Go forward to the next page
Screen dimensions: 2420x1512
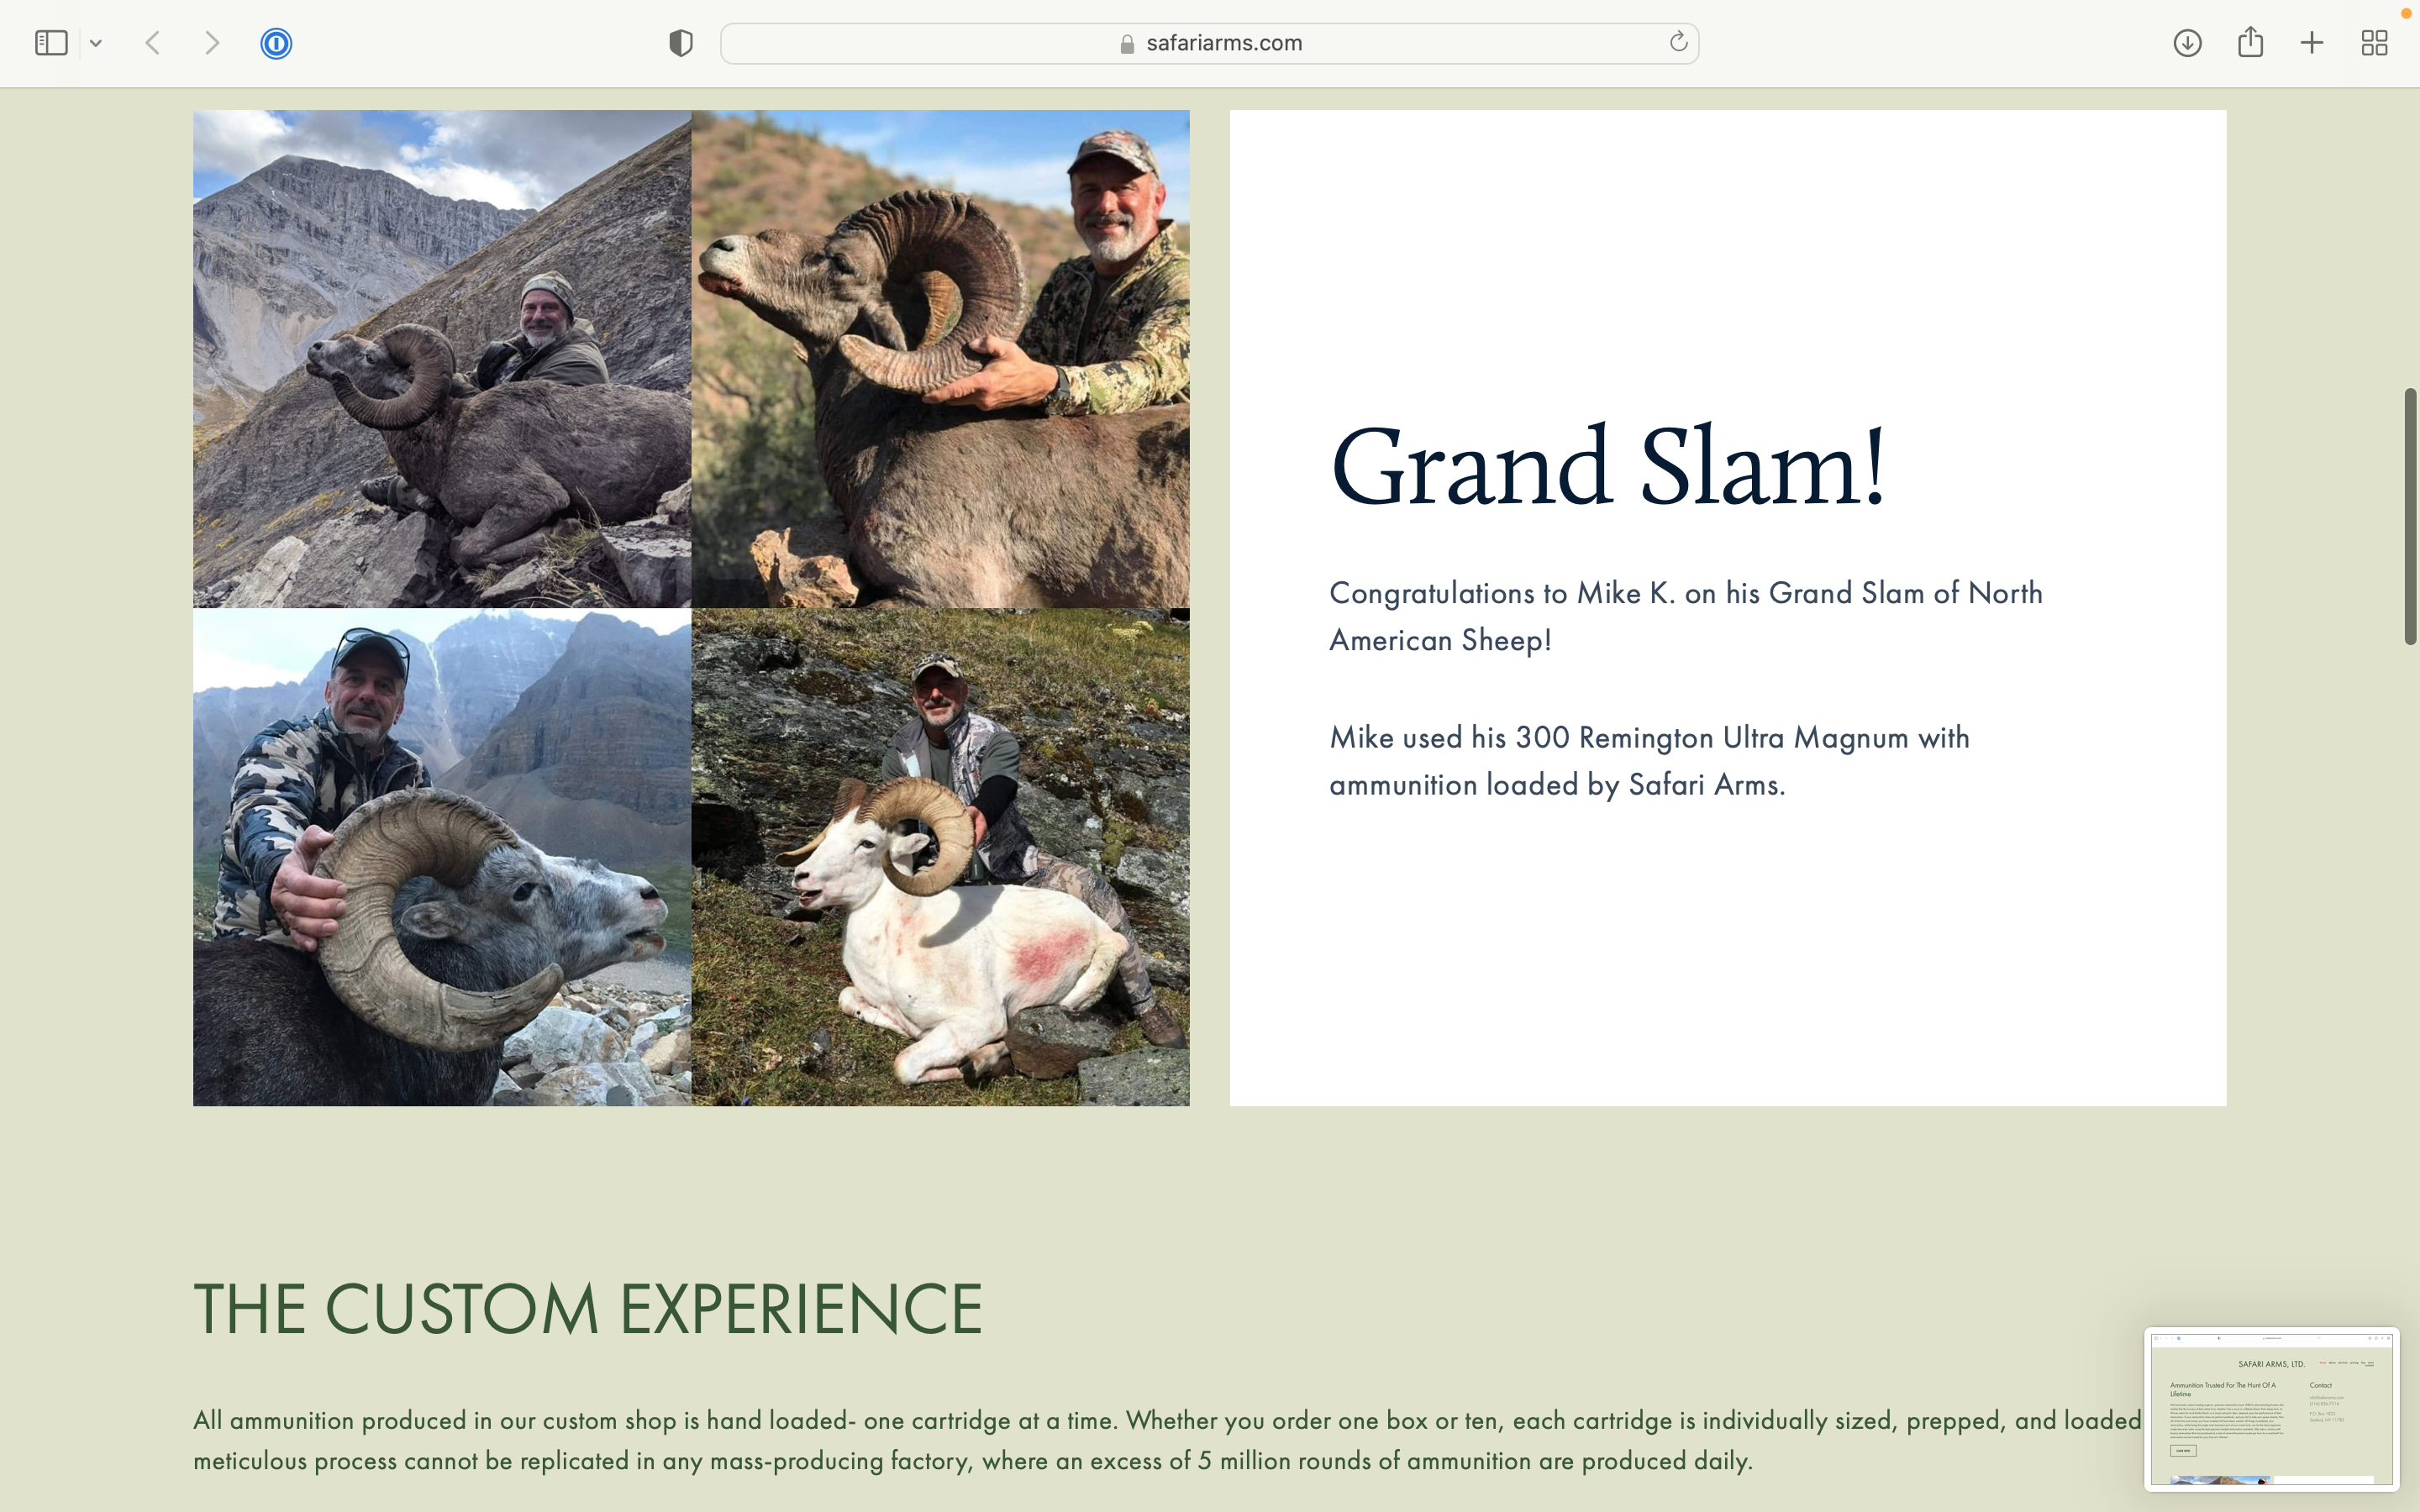[x=212, y=43]
